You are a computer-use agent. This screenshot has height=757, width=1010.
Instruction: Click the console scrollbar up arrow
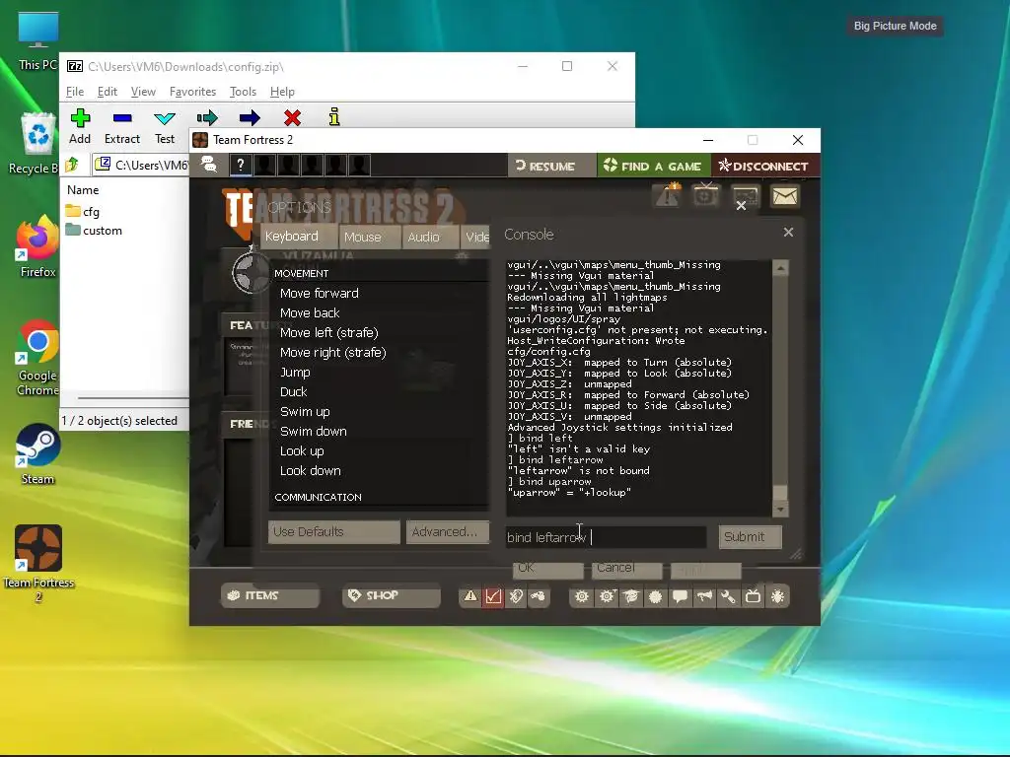(x=780, y=268)
